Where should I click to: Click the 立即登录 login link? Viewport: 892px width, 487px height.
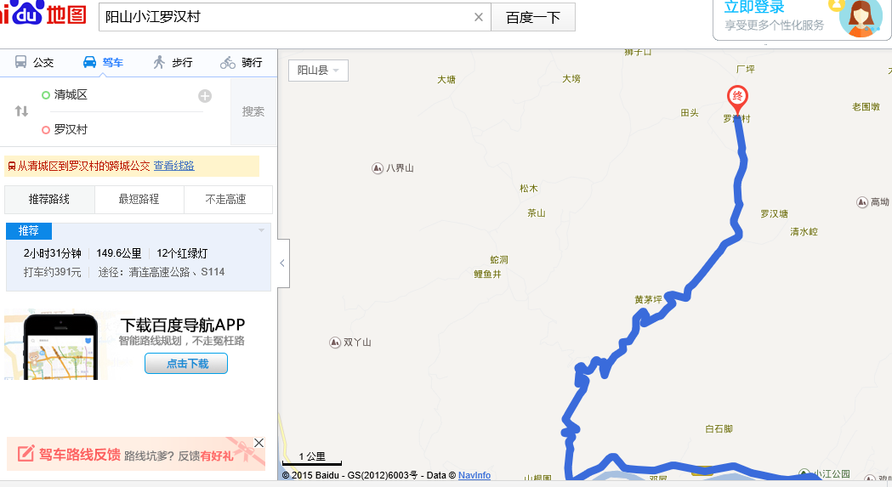click(x=753, y=7)
